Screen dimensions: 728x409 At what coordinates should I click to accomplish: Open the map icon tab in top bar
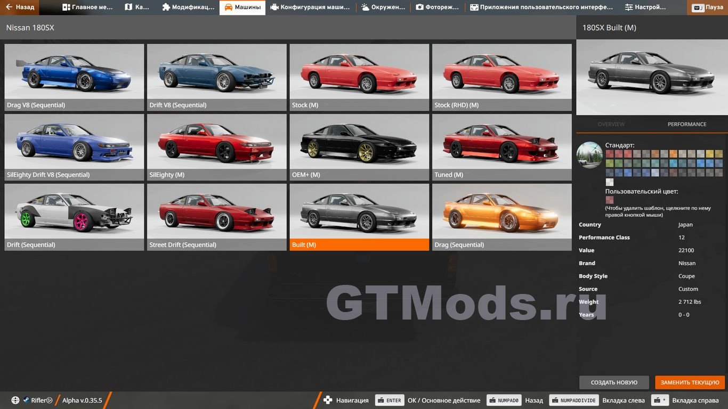tap(128, 7)
